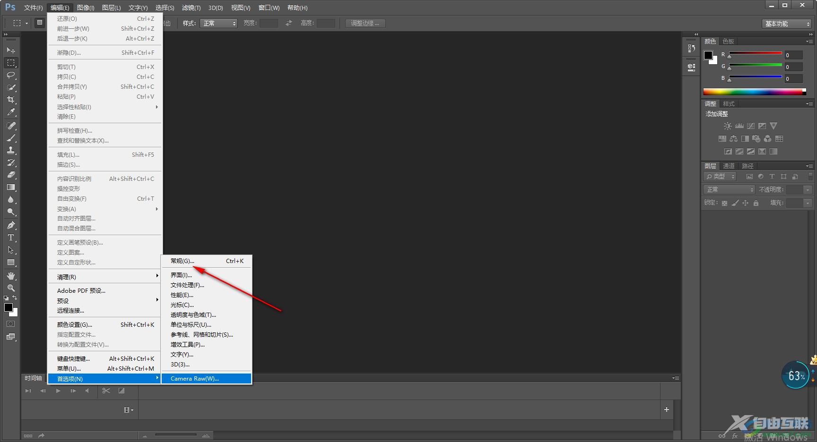Expand 不透明度 opacity dropdown arrow
The height and width of the screenshot is (442, 817).
tap(808, 189)
